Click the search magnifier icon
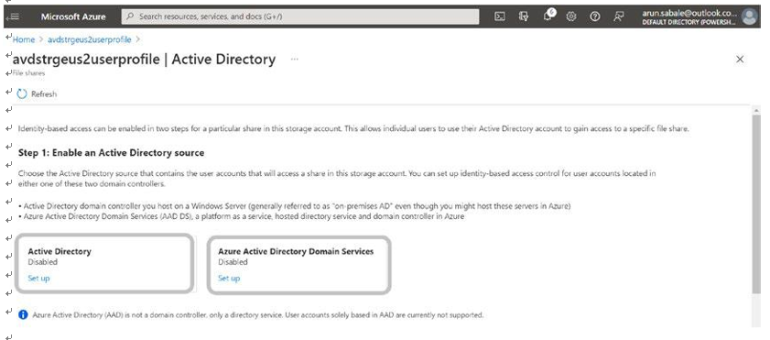 [x=130, y=16]
